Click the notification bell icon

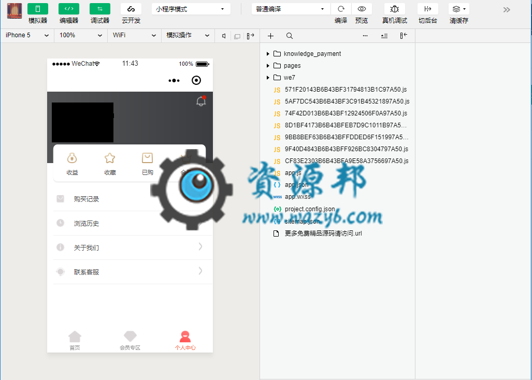click(x=201, y=101)
